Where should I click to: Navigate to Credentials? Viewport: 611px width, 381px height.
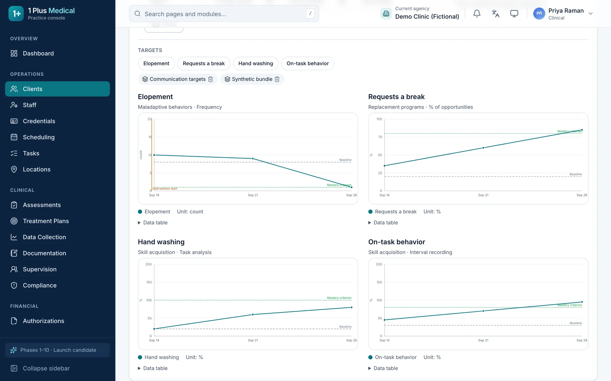[57, 121]
